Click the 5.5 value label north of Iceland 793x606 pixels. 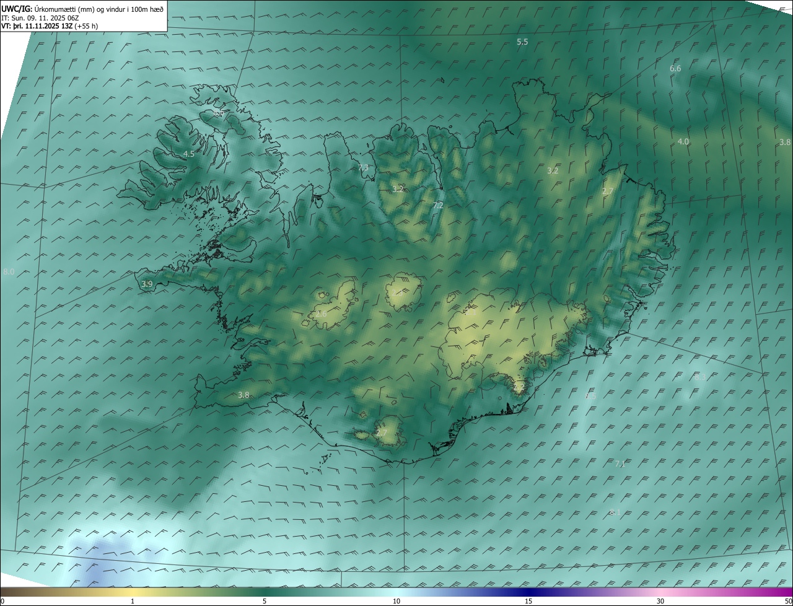point(522,42)
